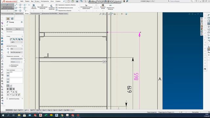
Task: Click the Smart Dimension button
Action: click(7, 7)
